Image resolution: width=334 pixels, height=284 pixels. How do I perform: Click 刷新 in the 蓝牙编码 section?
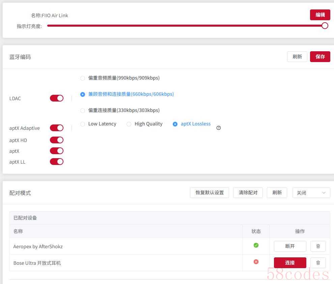pos(297,57)
